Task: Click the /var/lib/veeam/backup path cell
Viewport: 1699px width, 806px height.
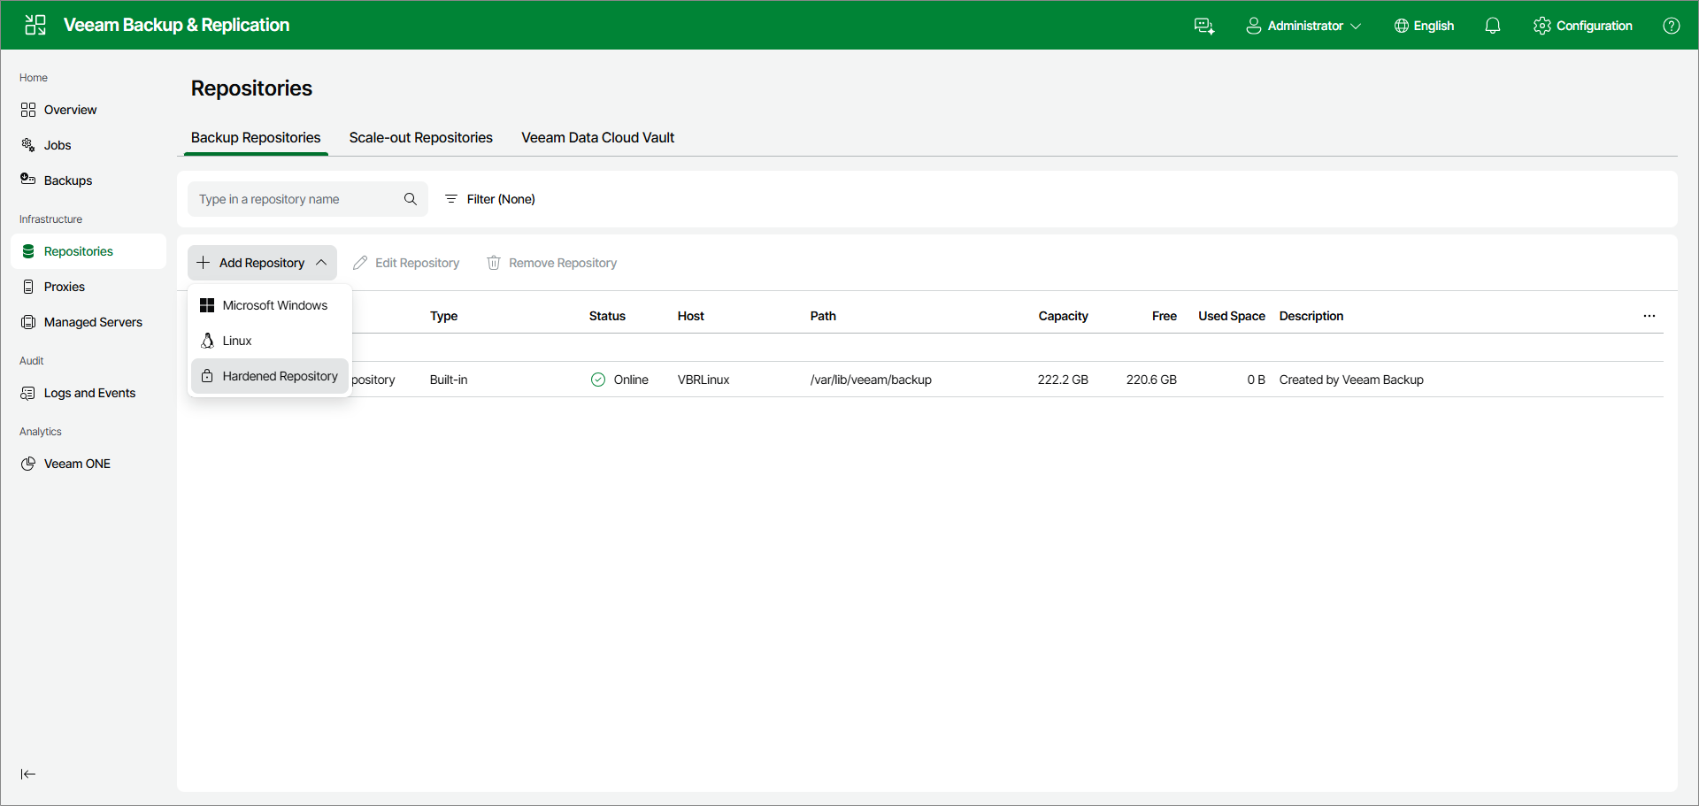Action: [871, 380]
